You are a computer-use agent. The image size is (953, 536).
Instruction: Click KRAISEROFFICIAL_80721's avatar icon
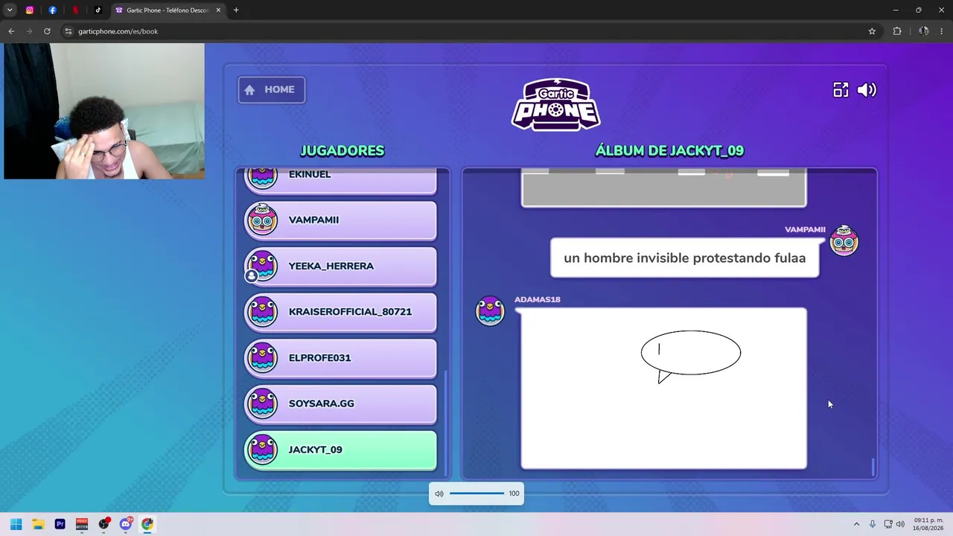(262, 312)
